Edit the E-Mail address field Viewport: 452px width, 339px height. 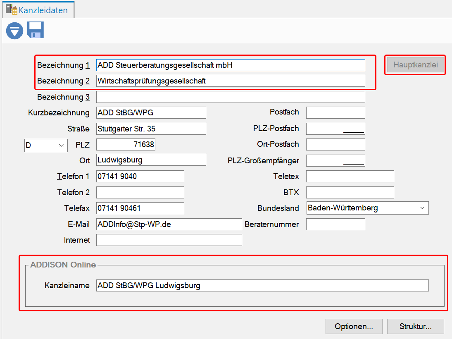click(169, 224)
